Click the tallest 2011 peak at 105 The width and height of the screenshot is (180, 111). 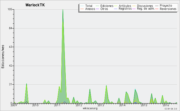63,10
